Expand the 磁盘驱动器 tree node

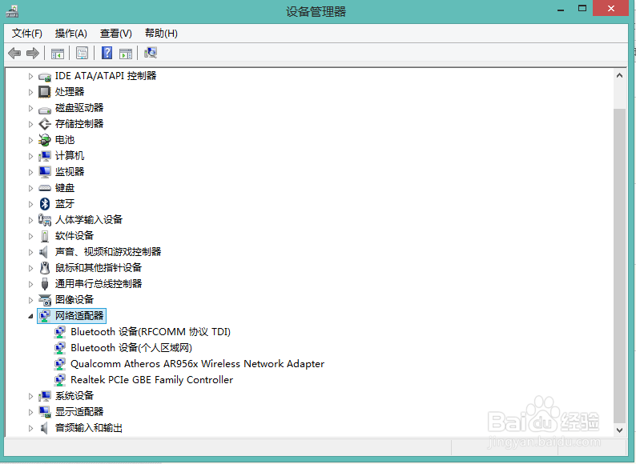tap(30, 108)
